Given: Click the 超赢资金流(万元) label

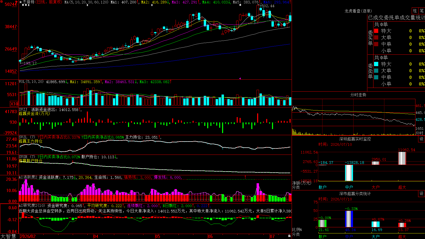Looking at the screenshot, I should tap(34, 113).
